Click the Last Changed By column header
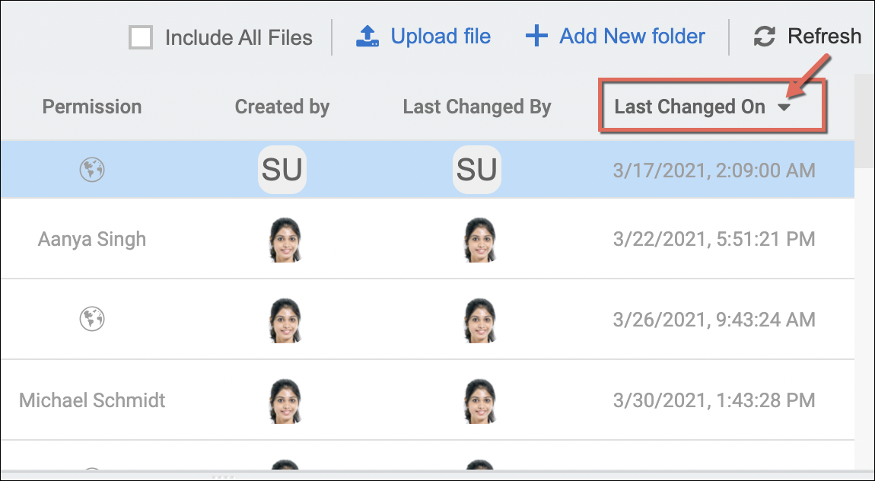This screenshot has height=481, width=875. pyautogui.click(x=477, y=107)
